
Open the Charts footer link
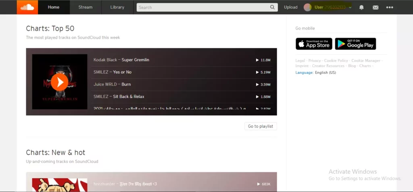click(365, 66)
